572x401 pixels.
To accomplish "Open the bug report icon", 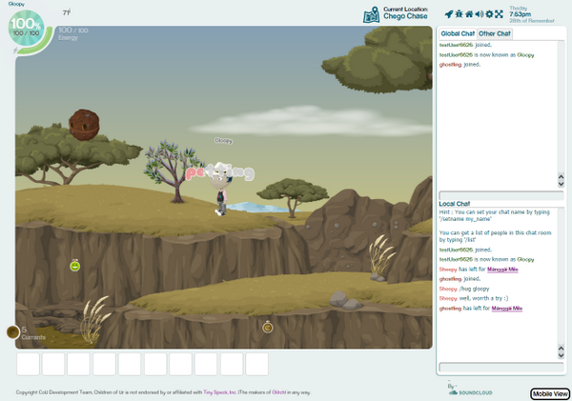I will 459,14.
